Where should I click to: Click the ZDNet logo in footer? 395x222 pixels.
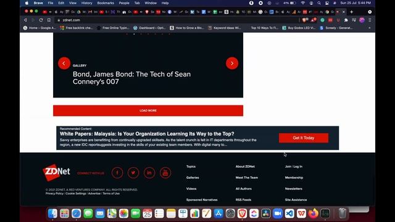[56, 173]
